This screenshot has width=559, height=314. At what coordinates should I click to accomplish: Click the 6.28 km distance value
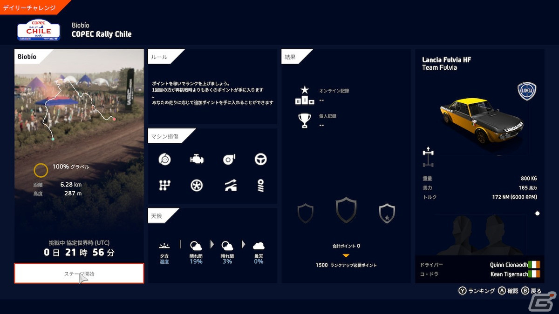click(x=71, y=184)
